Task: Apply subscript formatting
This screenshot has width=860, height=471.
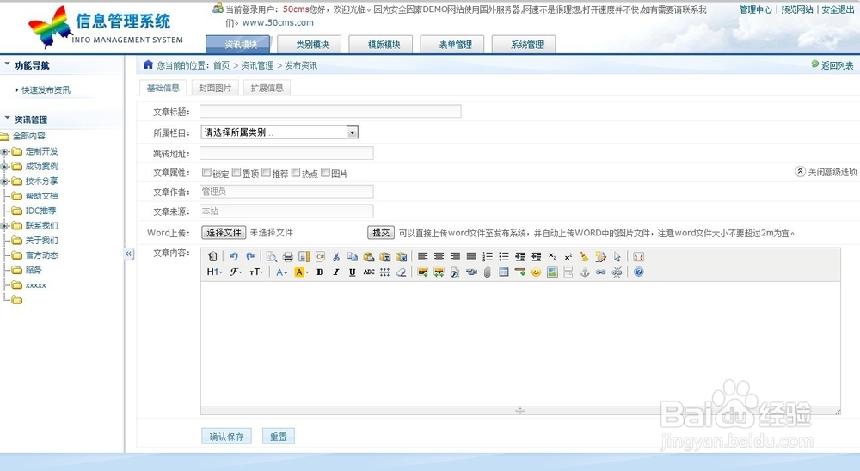Action: pos(552,257)
